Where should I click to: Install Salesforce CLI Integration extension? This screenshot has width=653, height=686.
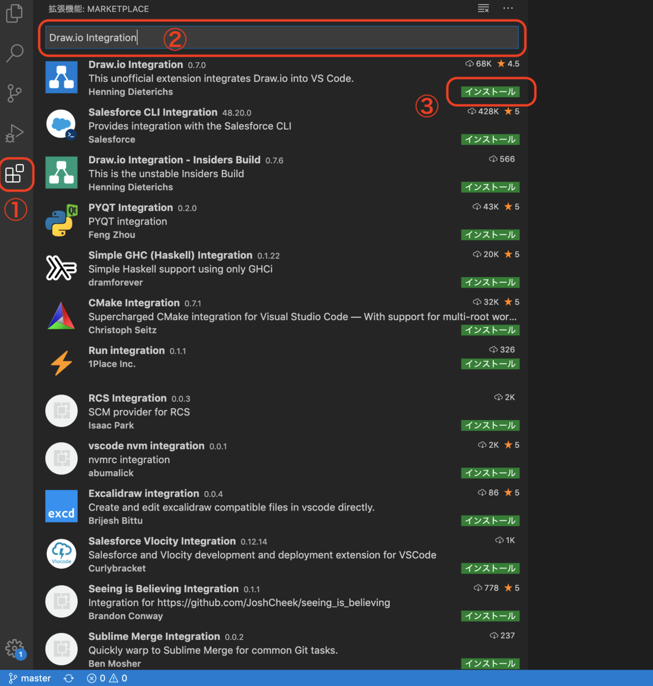coord(491,139)
